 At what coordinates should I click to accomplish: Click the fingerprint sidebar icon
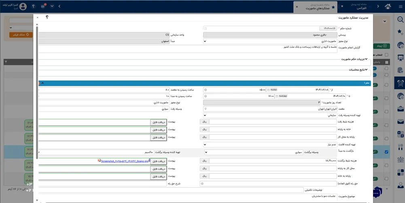pyautogui.click(x=400, y=70)
